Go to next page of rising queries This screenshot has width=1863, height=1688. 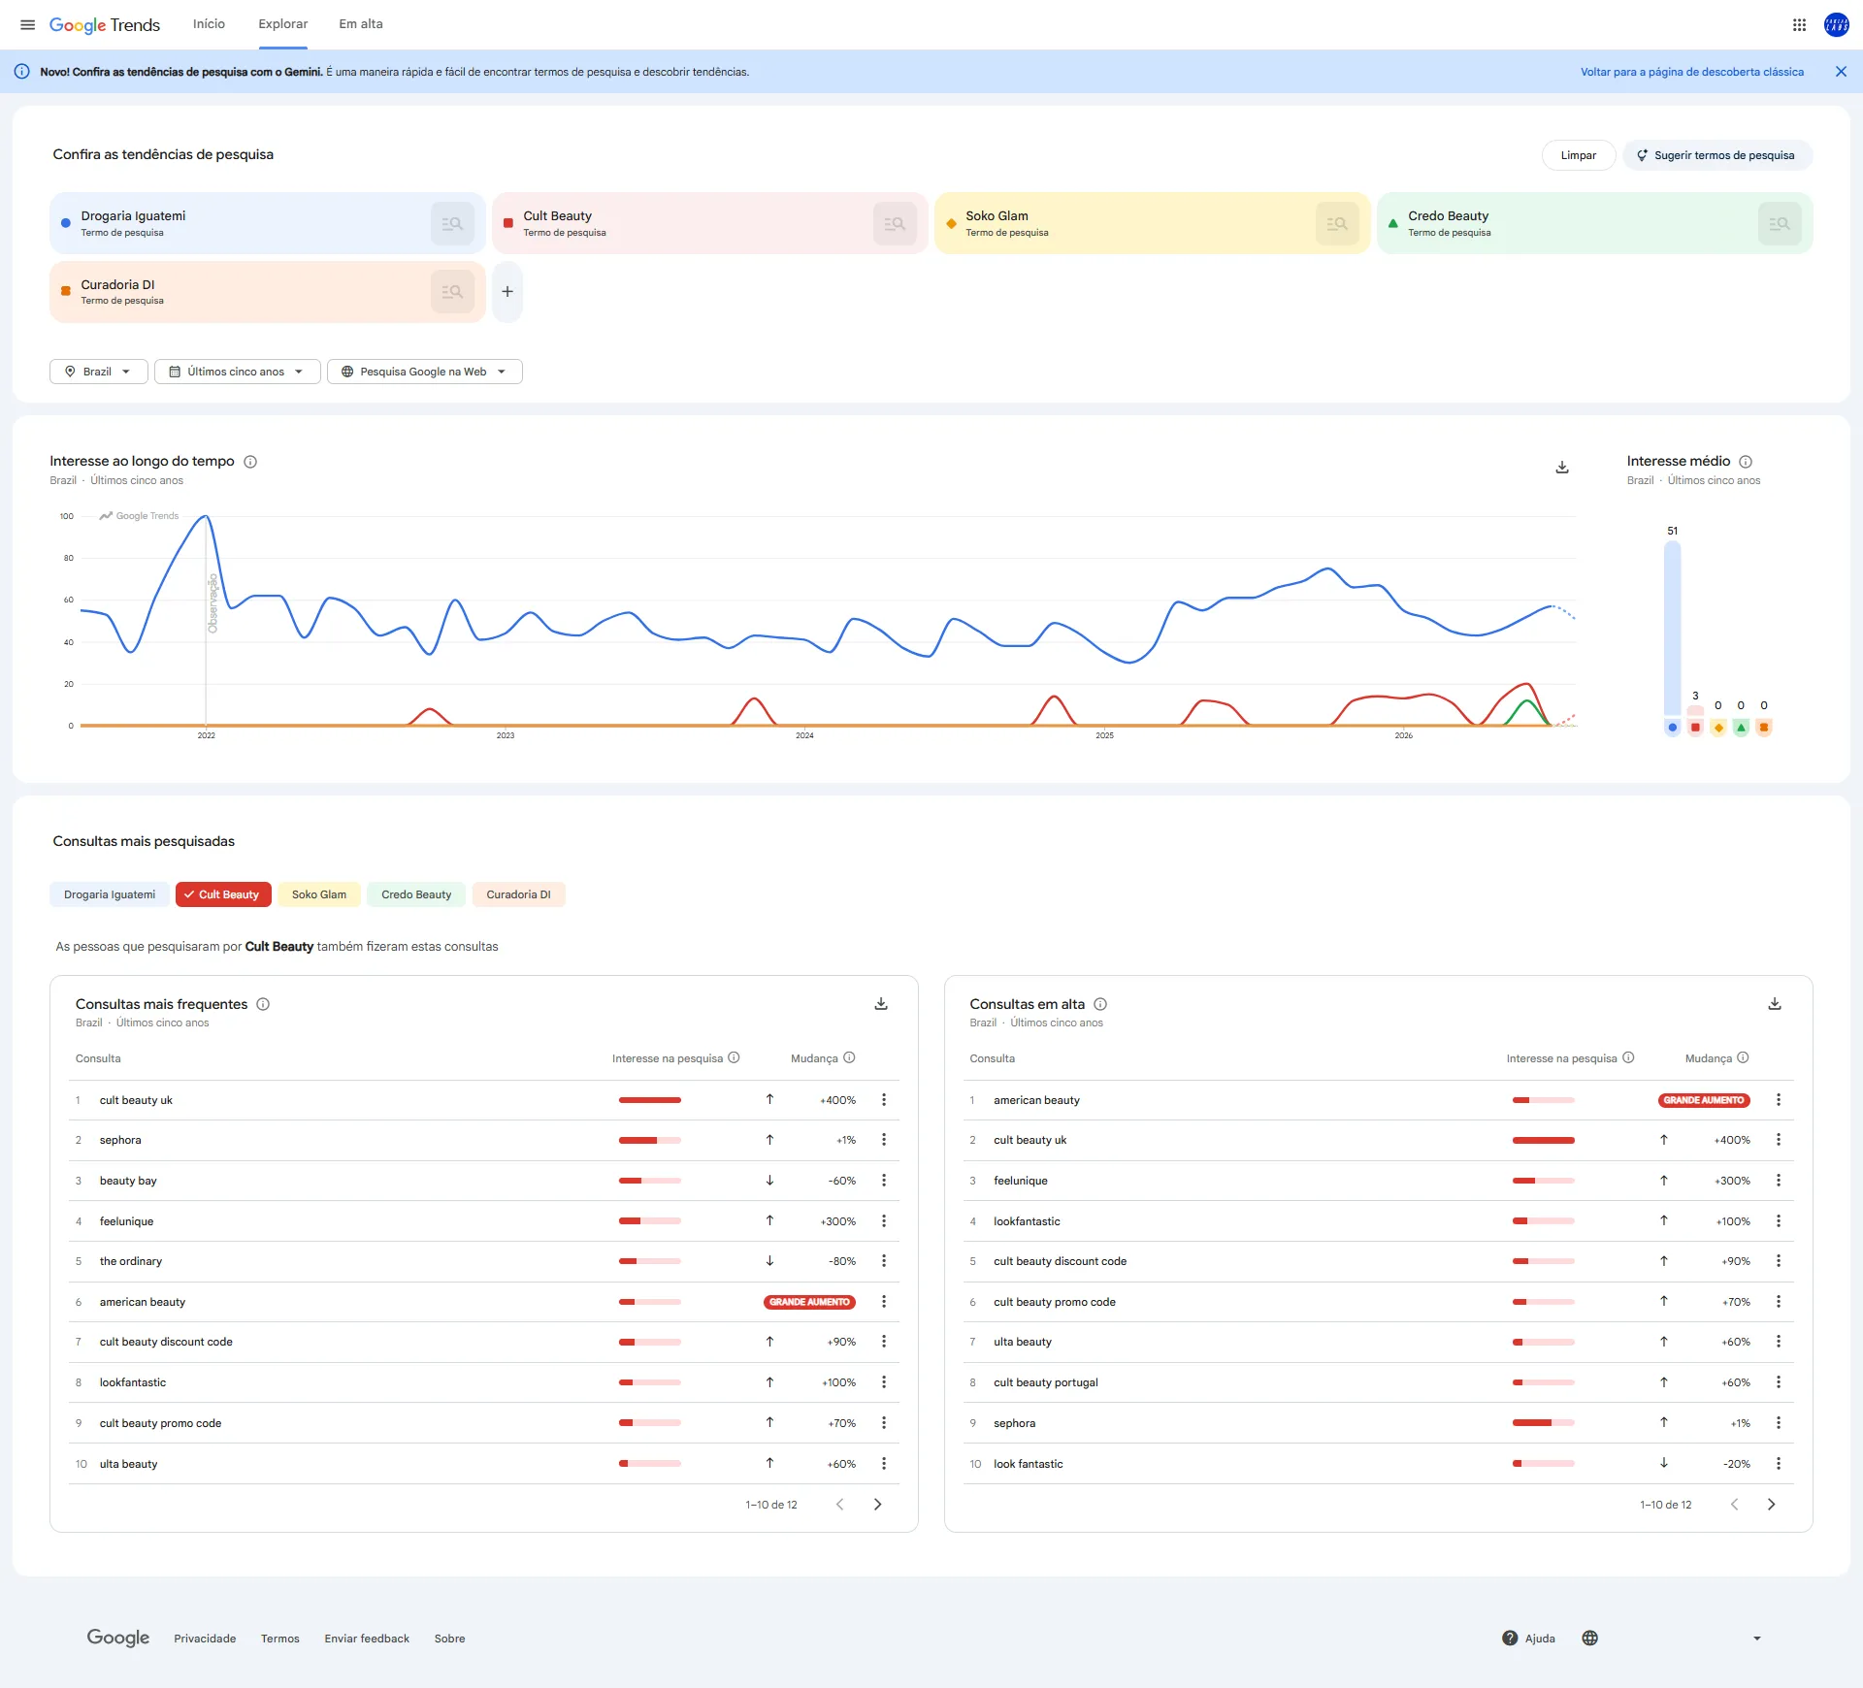tap(1771, 1504)
